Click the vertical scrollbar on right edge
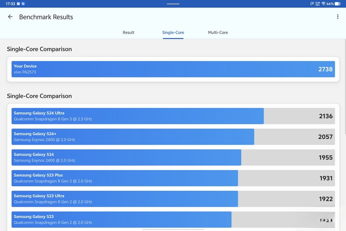Screen dimensions: 346x231 [x=346, y=86]
